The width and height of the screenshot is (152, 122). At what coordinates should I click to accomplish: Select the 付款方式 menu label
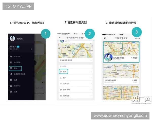(x=17, y=57)
